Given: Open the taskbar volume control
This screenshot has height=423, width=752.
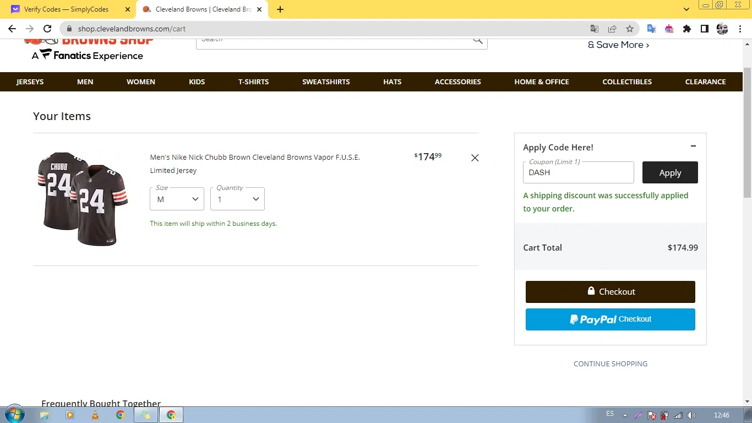Looking at the screenshot, I should [691, 415].
